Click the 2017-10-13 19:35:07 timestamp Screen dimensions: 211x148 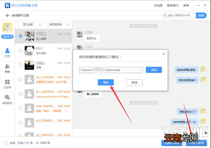[143, 103]
